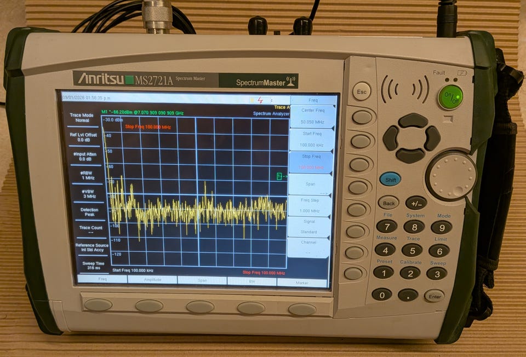This screenshot has height=357, width=526.
Task: Tap the green On/Off power button
Action: coord(450,97)
